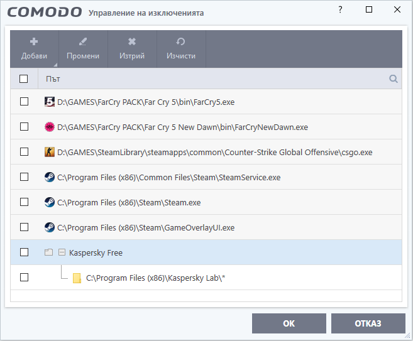Collapse the Kaspersky Free group

coord(62,252)
